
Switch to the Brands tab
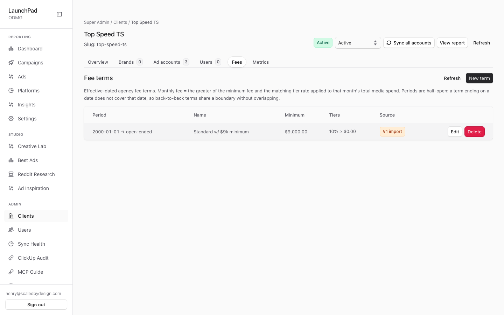pyautogui.click(x=130, y=62)
